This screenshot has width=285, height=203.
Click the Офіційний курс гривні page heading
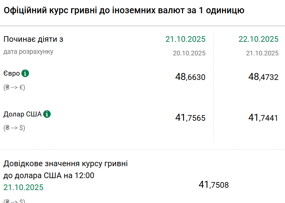coord(124,11)
